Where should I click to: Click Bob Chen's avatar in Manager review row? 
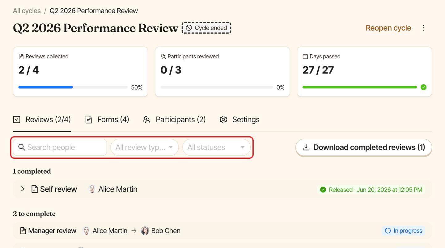tap(145, 231)
